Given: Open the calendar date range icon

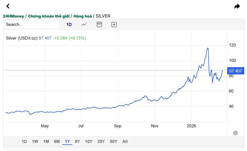Looking at the screenshot, I should click(x=99, y=25).
